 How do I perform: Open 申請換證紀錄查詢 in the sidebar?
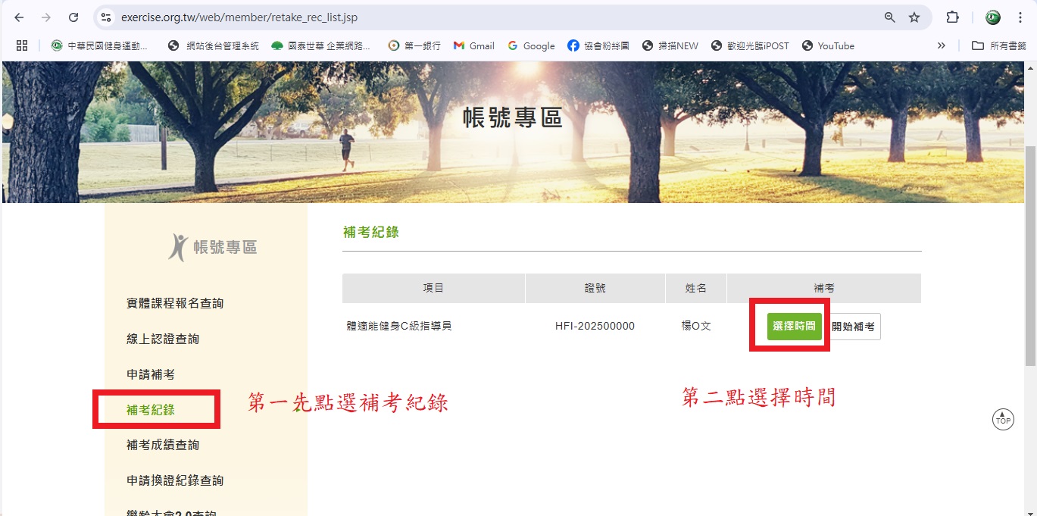click(175, 480)
